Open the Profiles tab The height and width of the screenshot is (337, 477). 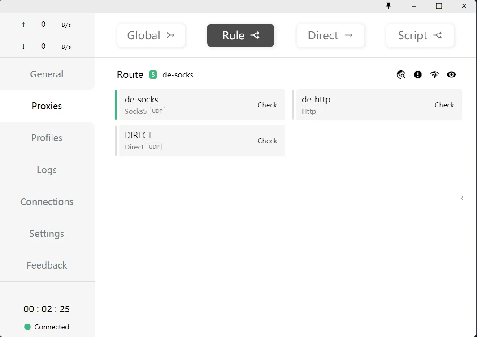click(x=47, y=138)
